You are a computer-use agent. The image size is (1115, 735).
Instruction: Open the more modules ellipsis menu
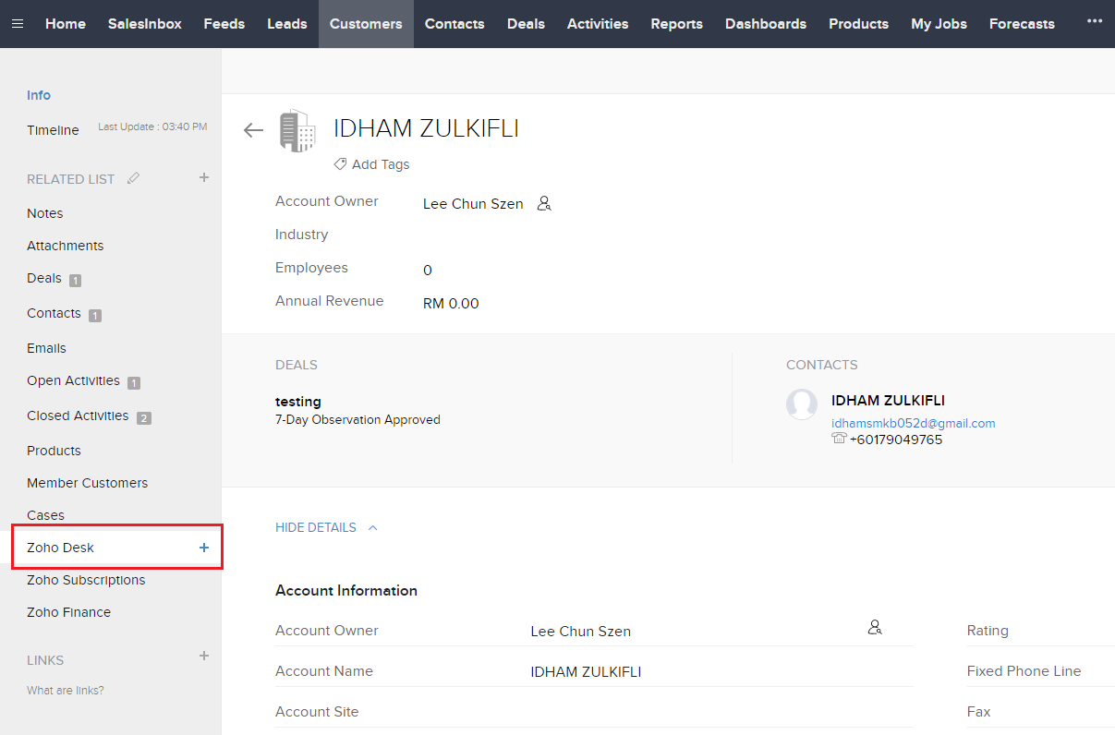click(1095, 20)
